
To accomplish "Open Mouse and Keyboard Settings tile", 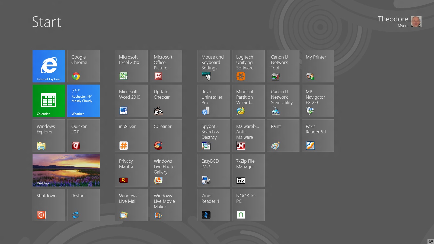I will point(214,66).
